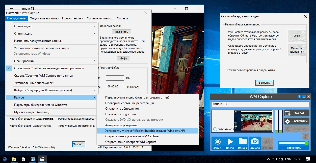
Task: Click the Окно detection mode button
Action: pos(297,36)
